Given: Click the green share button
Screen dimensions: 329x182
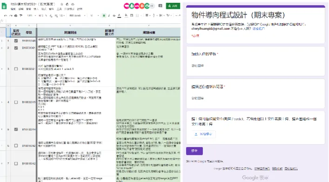Looking at the screenshot, I should 173,6.
